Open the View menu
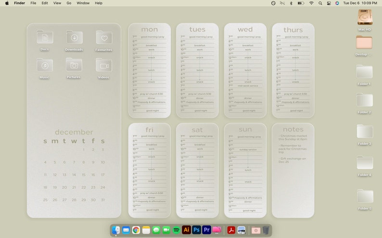Viewport: 382px width, 238px height. click(57, 3)
